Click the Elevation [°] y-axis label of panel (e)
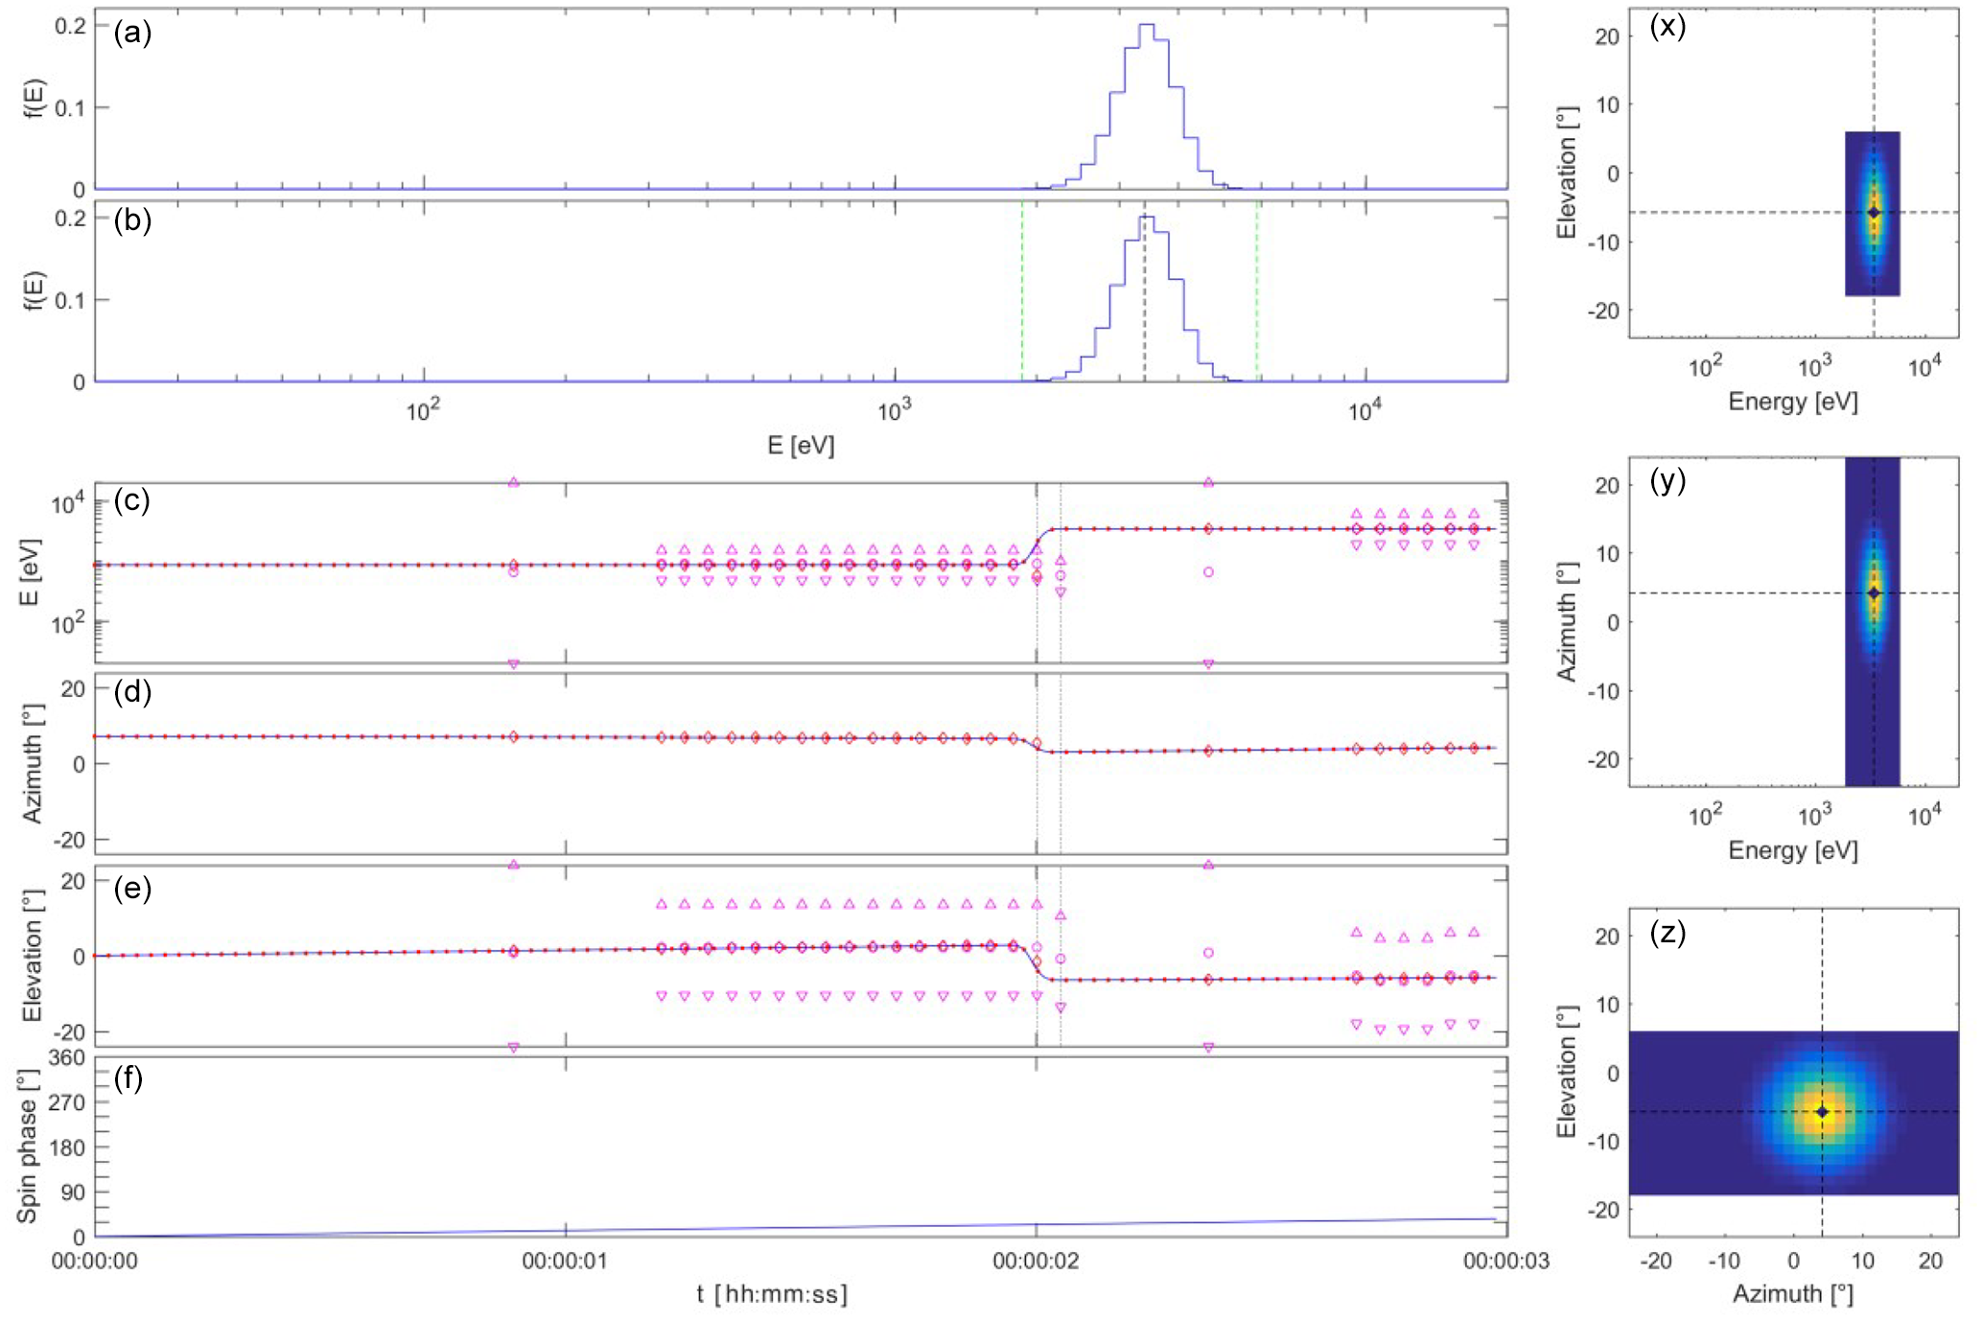Image resolution: width=1982 pixels, height=1320 pixels. (x=33, y=957)
